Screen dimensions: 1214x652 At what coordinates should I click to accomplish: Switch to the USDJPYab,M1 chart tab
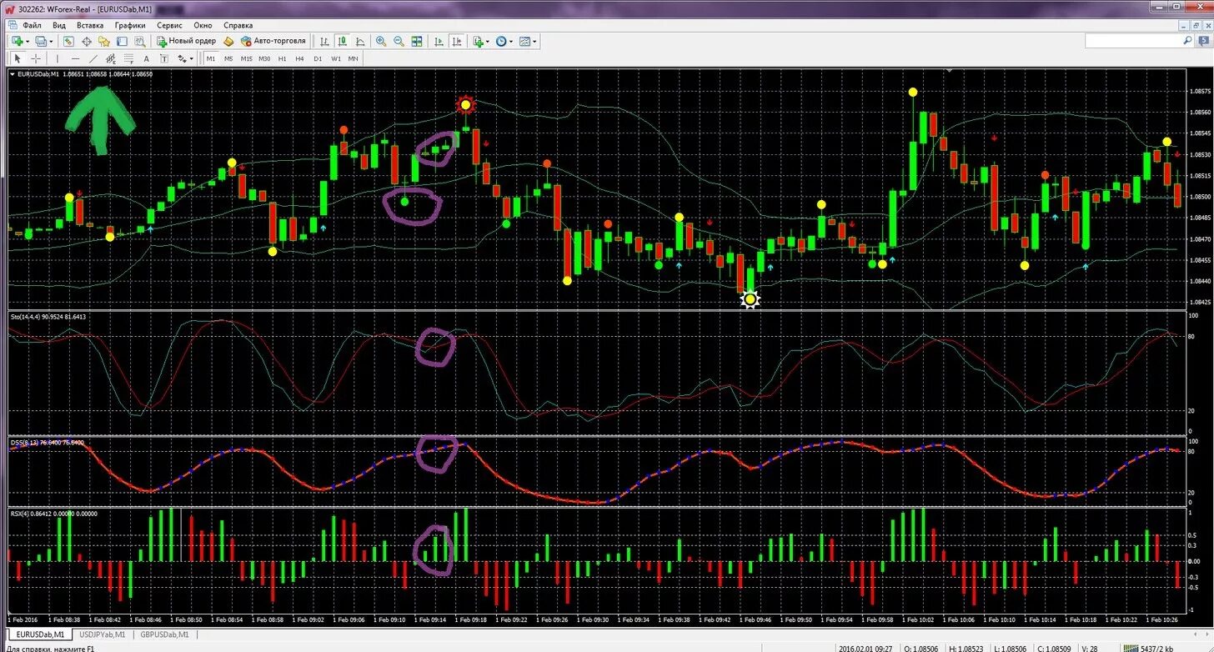103,635
